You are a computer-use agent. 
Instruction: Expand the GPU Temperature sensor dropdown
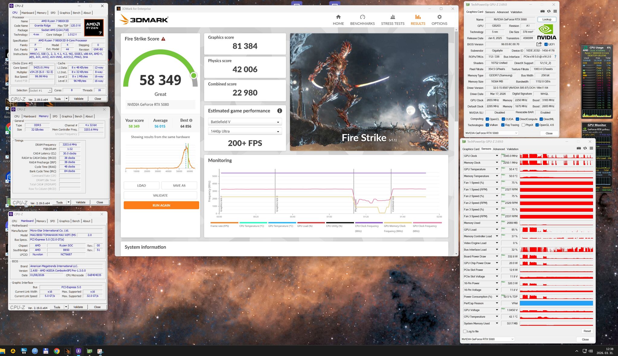(497, 169)
